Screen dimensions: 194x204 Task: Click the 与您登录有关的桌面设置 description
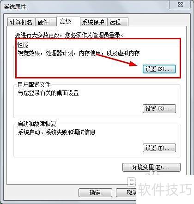(x=48, y=93)
